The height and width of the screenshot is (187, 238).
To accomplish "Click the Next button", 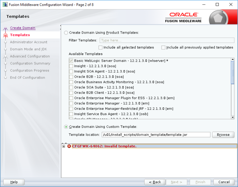I will coord(176,182).
